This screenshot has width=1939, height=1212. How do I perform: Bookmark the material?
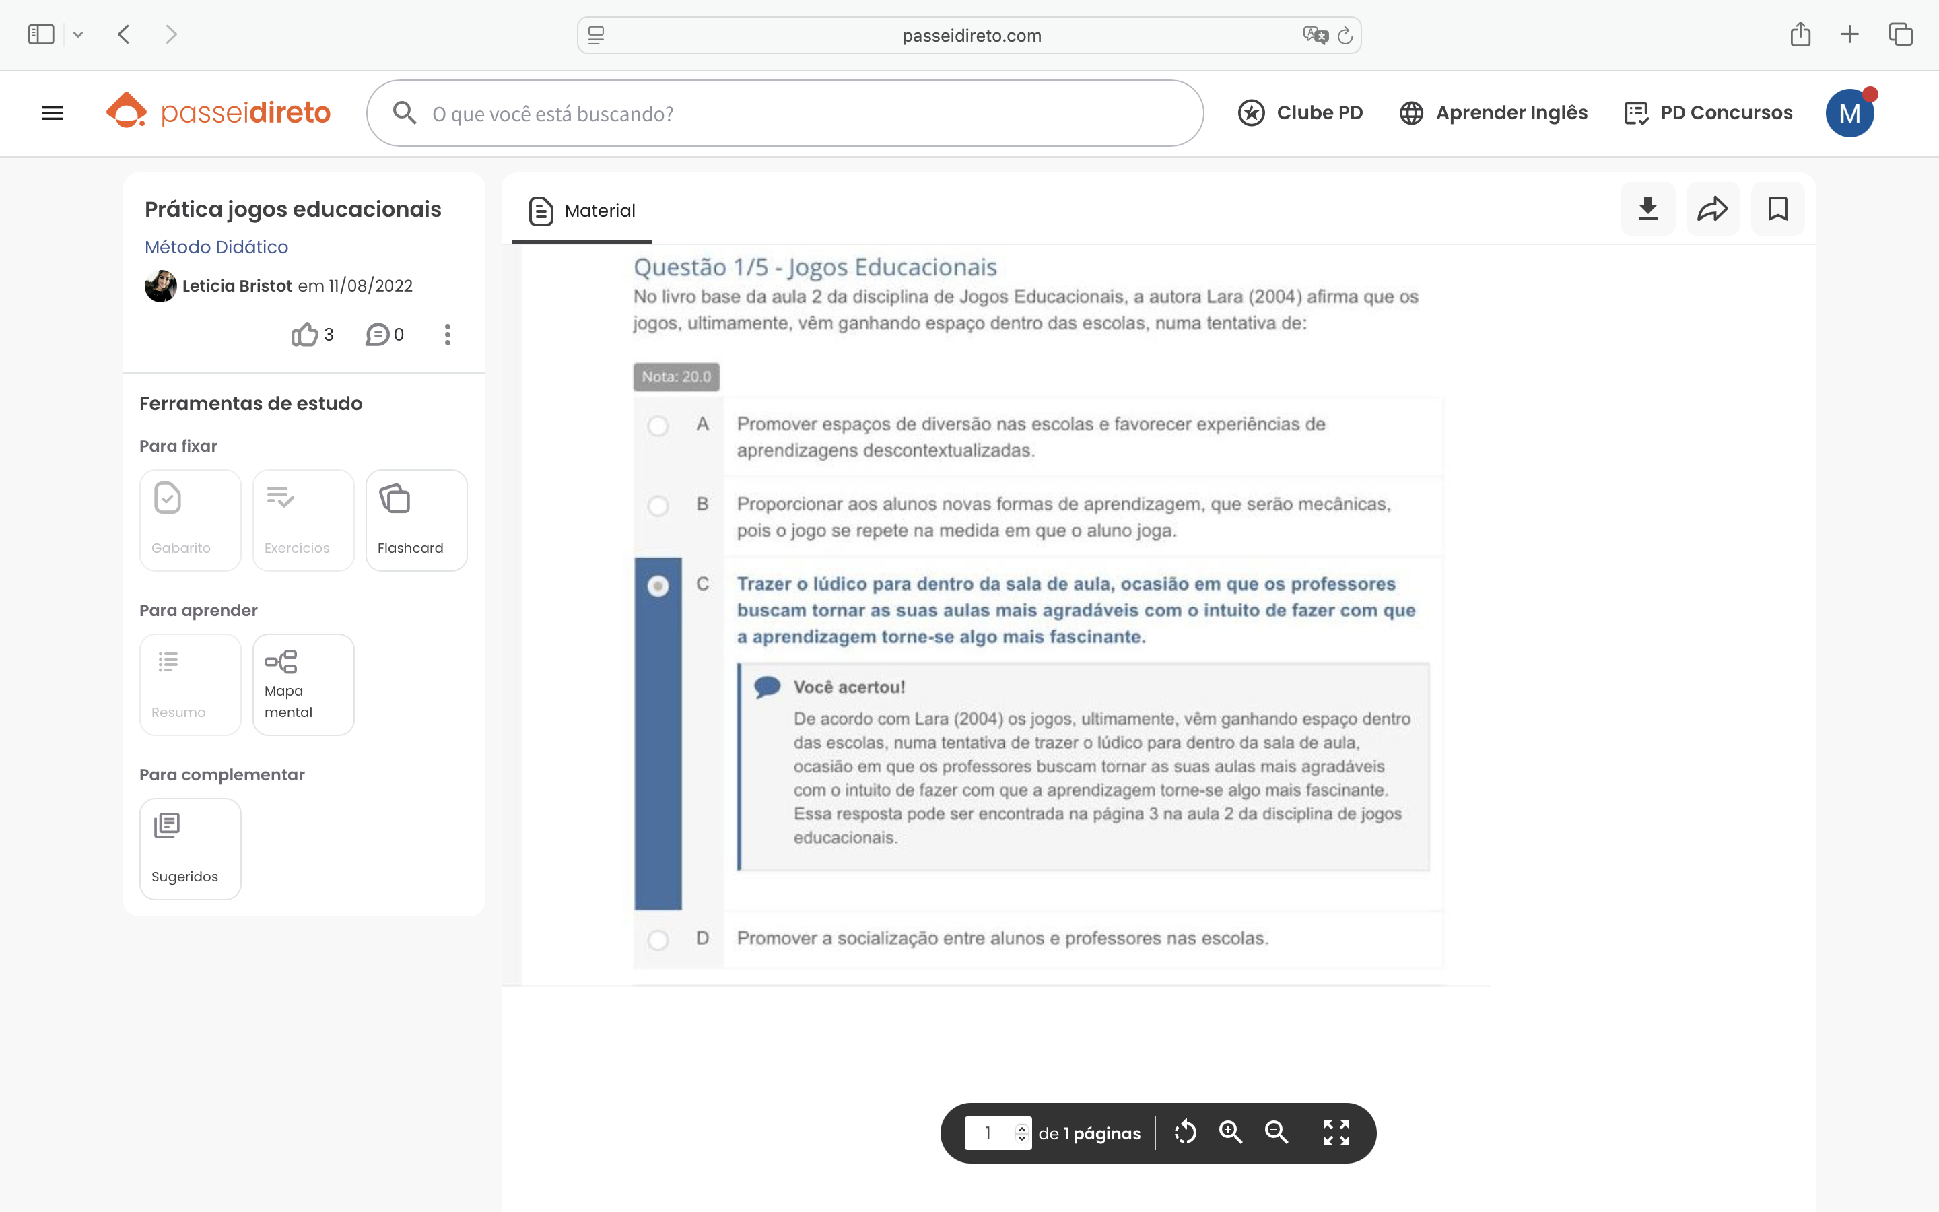point(1777,209)
